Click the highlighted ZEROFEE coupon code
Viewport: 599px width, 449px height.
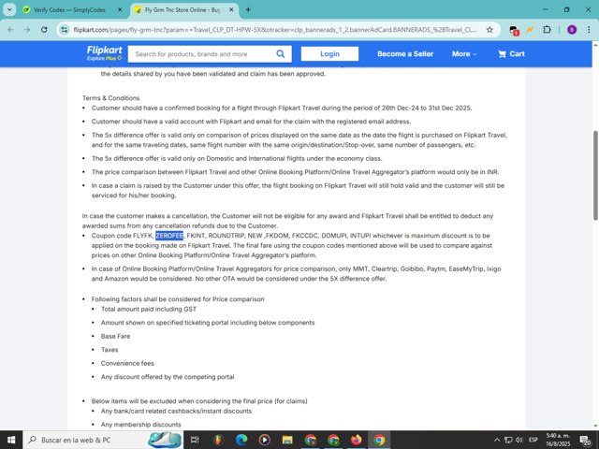169,236
